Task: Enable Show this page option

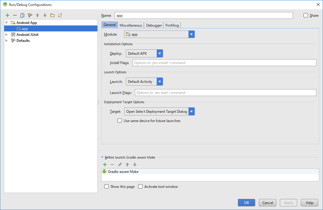Action: coord(106,186)
